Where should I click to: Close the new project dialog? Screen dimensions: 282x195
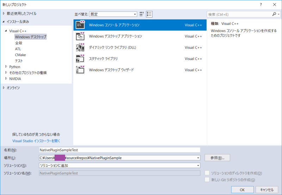point(275,5)
